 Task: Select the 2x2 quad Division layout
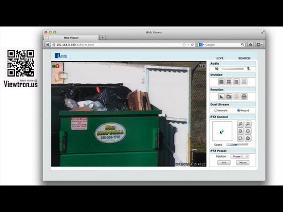[229, 82]
